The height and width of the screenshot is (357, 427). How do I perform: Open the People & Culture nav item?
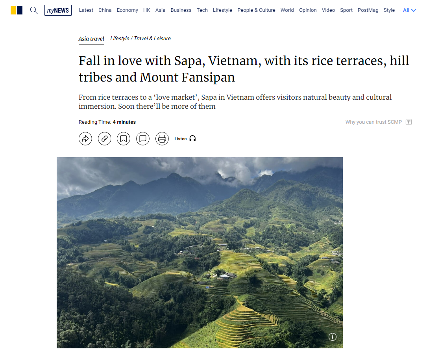tap(256, 10)
